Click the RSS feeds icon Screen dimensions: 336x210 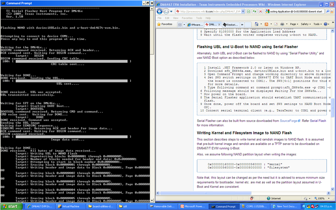click(x=266, y=24)
